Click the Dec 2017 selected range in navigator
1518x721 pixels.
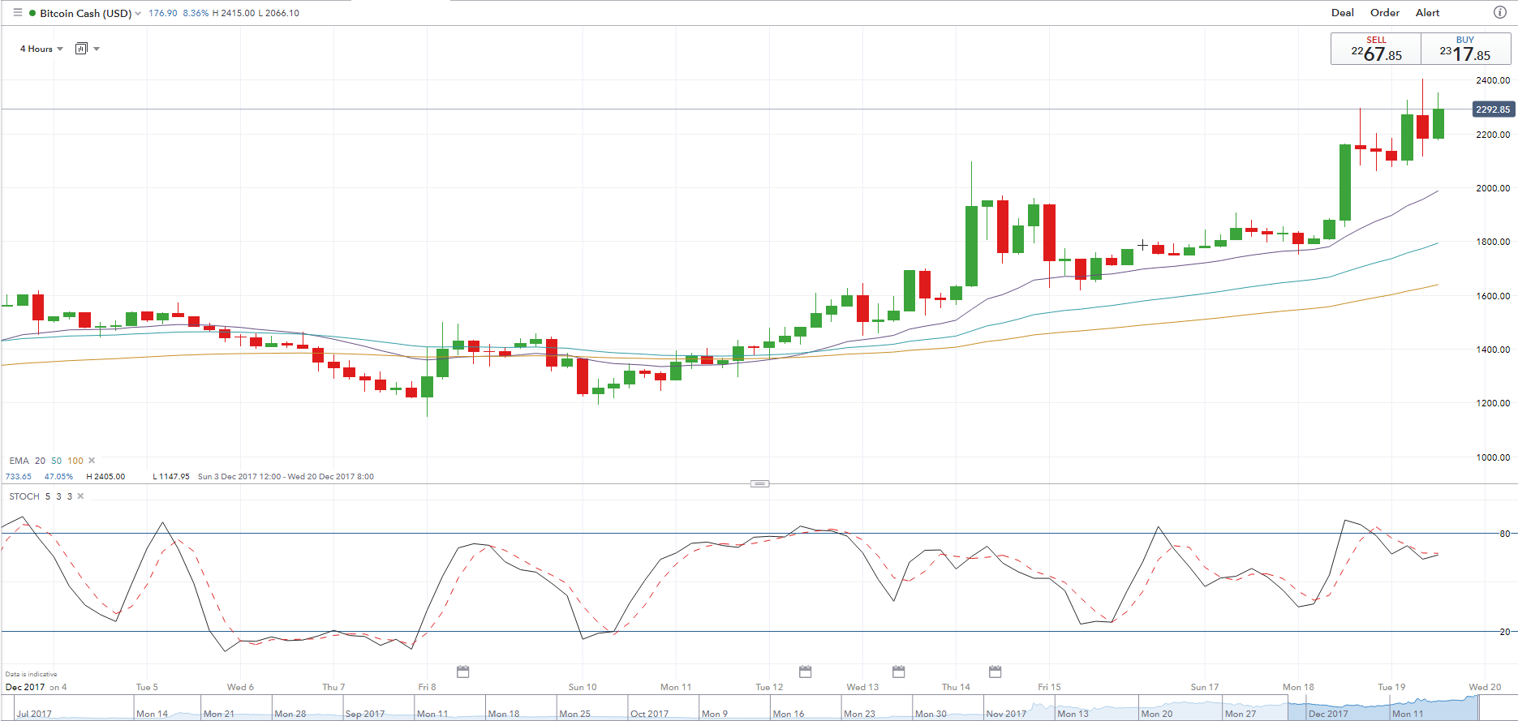(x=1328, y=714)
